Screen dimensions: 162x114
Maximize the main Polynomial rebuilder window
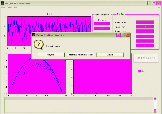(x=154, y=3)
